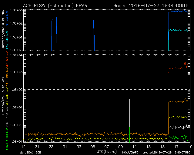Click the 23 hour tick label
Screen dimensions: 194x155
(52, 147)
